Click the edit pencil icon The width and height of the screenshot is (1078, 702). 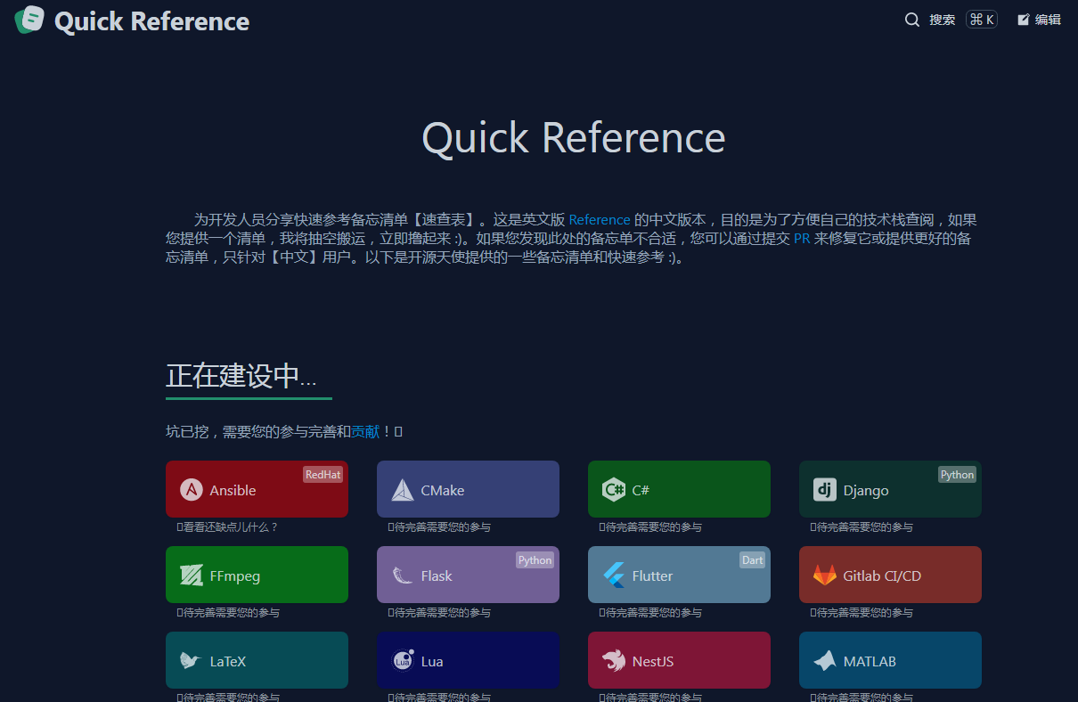[1024, 20]
